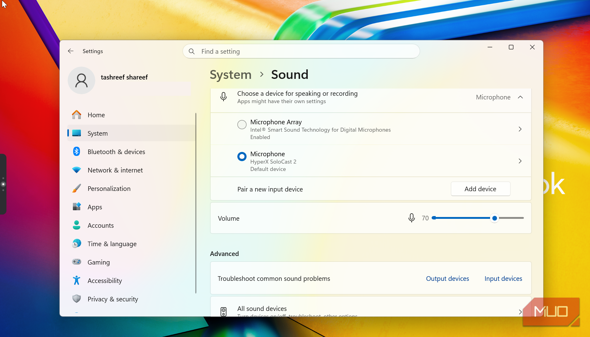Image resolution: width=590 pixels, height=337 pixels.
Task: Click the Accounts person icon
Action: [77, 225]
